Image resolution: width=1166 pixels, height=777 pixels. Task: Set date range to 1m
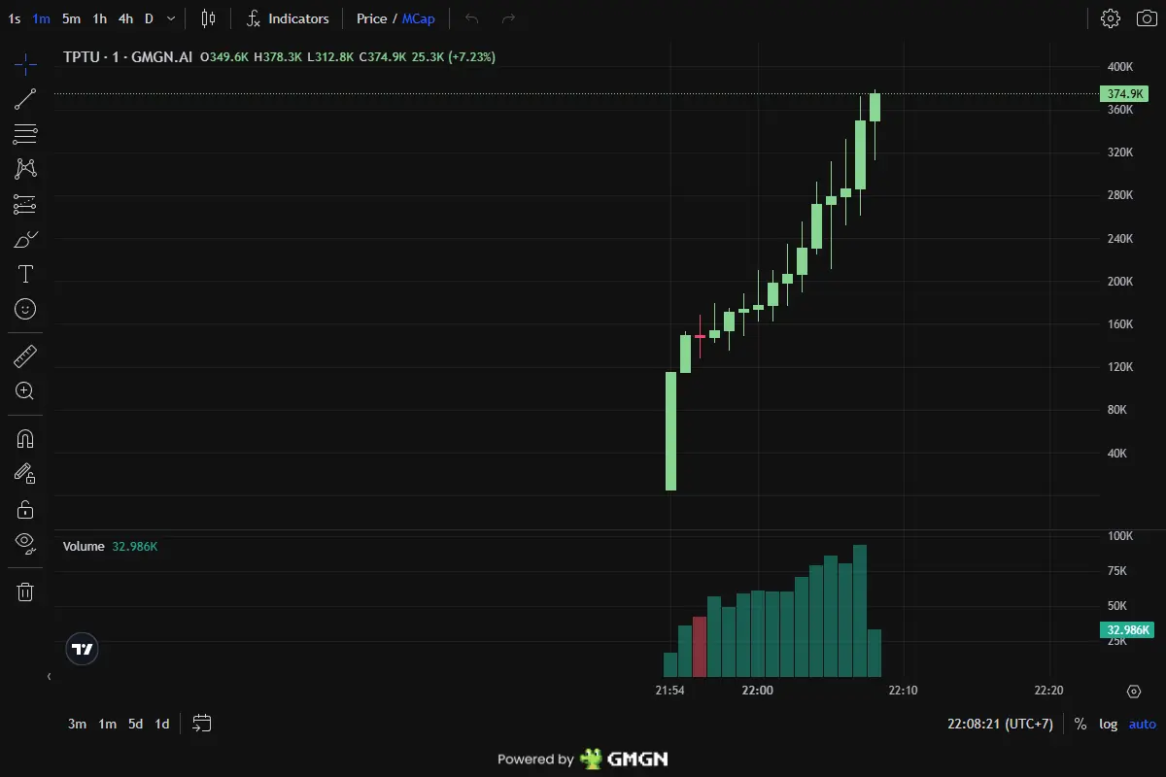click(x=107, y=724)
